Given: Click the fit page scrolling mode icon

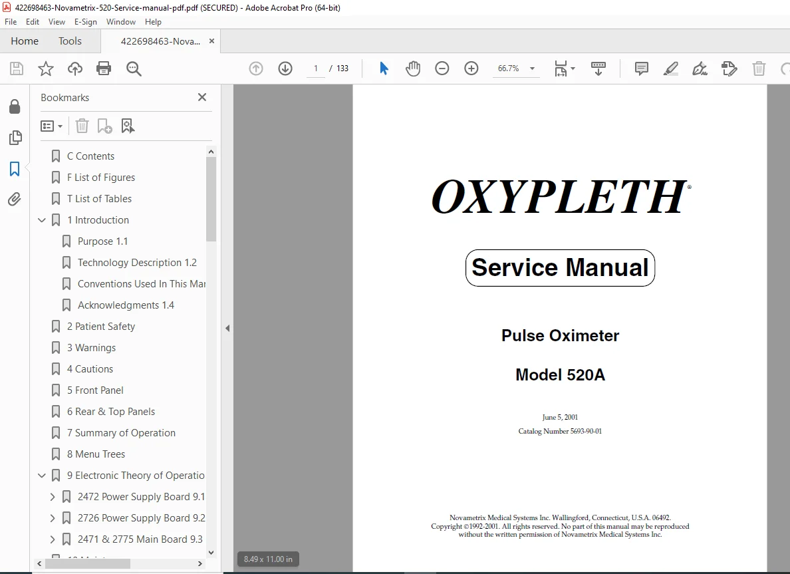Looking at the screenshot, I should click(x=561, y=69).
